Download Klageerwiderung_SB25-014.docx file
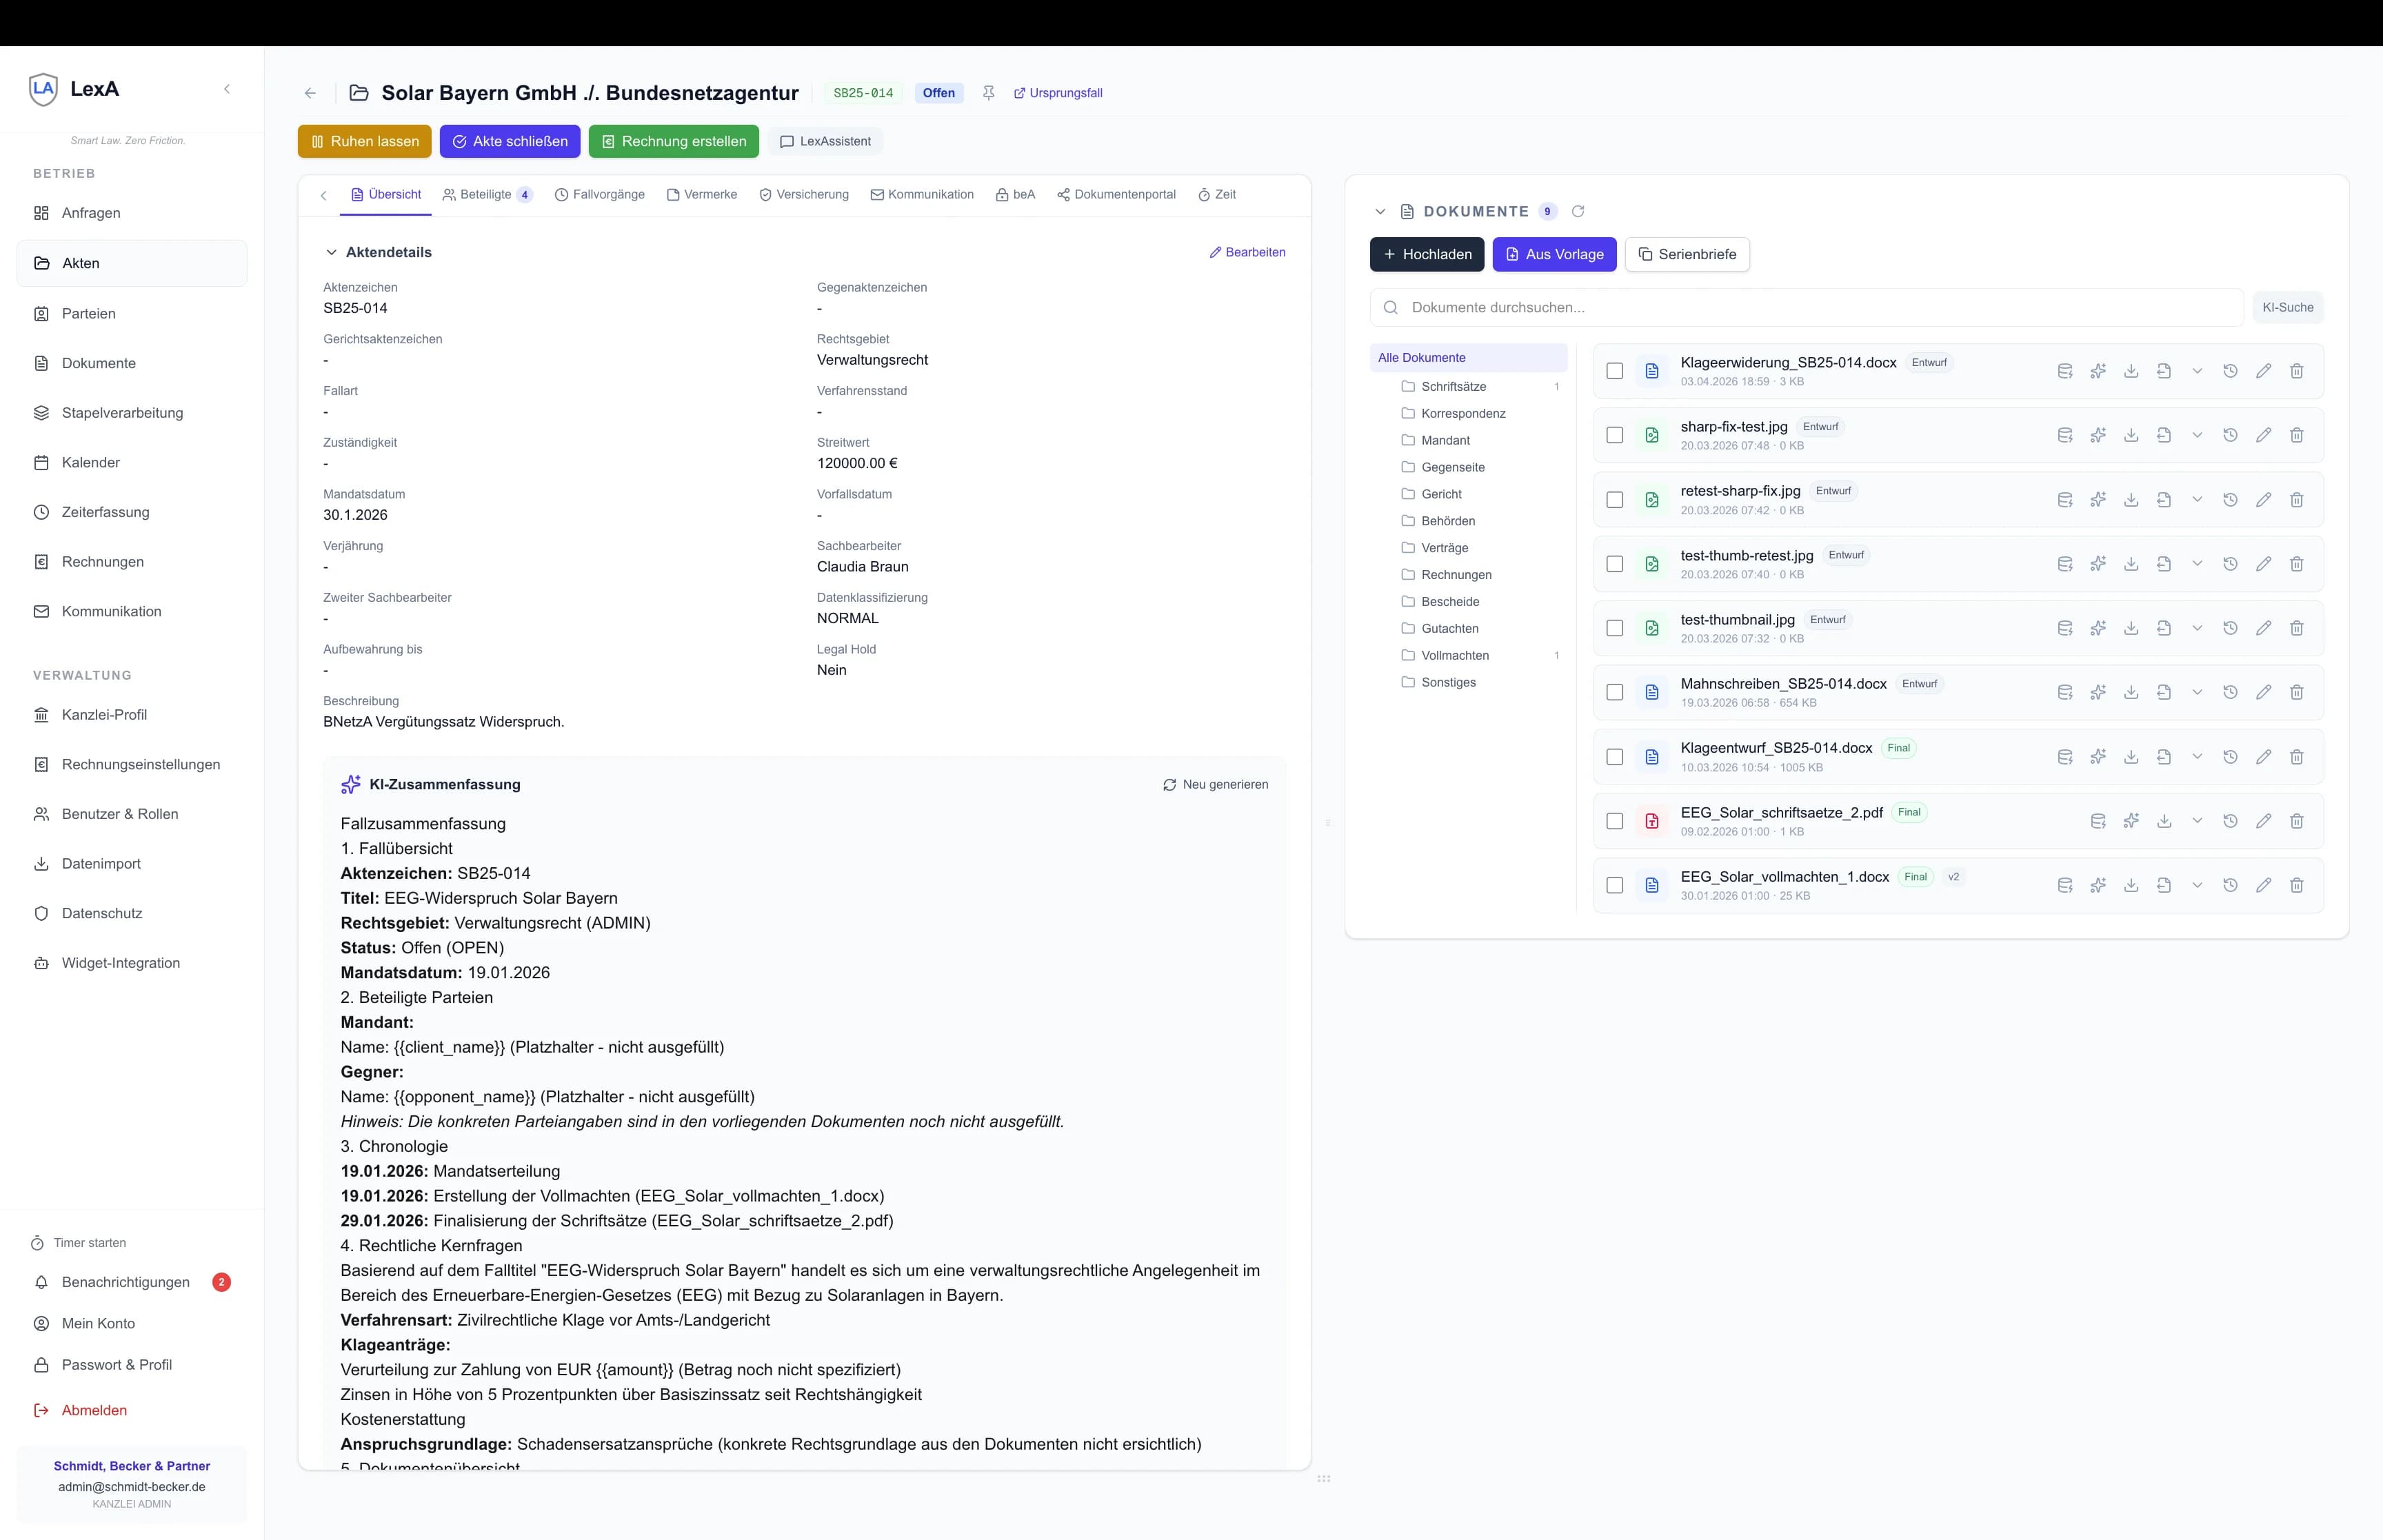Screen dimensions: 2383x1540 coord(2131,371)
